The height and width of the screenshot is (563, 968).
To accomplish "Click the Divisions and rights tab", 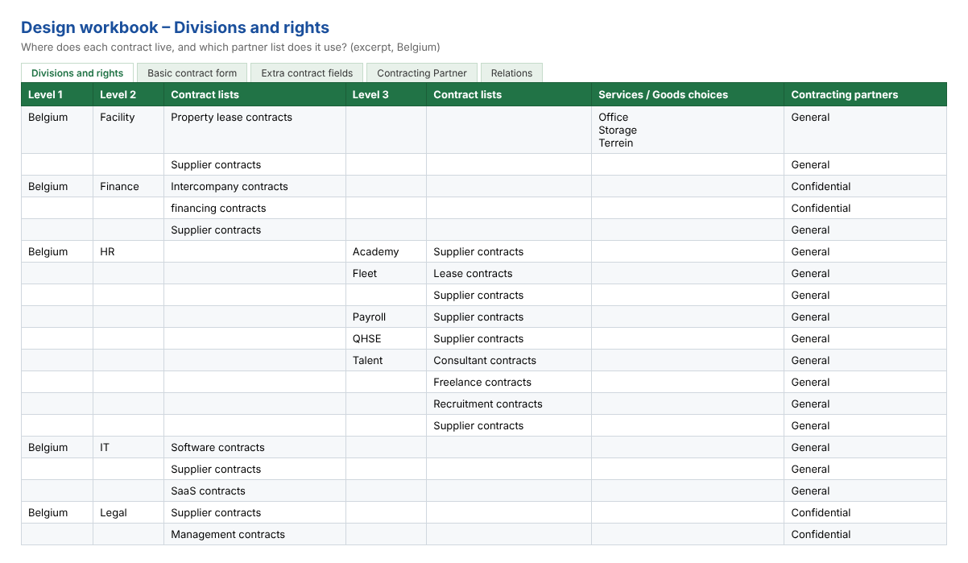I will [77, 72].
